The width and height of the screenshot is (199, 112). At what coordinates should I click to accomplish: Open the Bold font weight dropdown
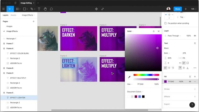point(167,53)
